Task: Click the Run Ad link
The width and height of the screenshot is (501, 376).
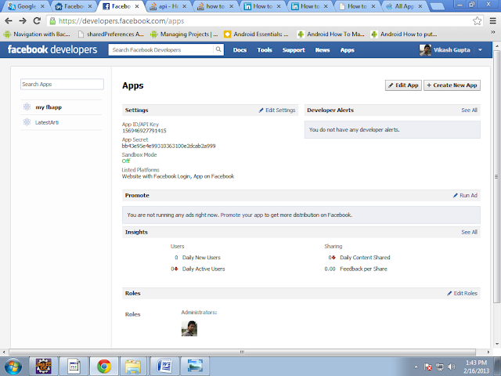Action: (x=465, y=195)
